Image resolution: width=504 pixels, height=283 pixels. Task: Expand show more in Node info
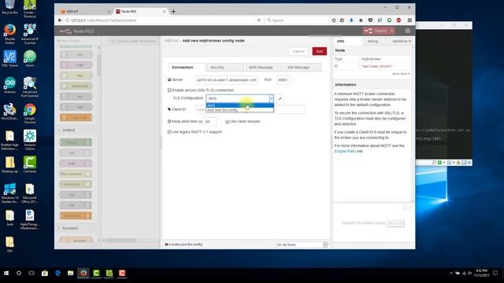(x=401, y=74)
